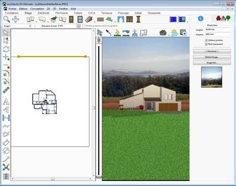Select the magnifier zoom tool
The image size is (236, 186).
coord(7,19)
